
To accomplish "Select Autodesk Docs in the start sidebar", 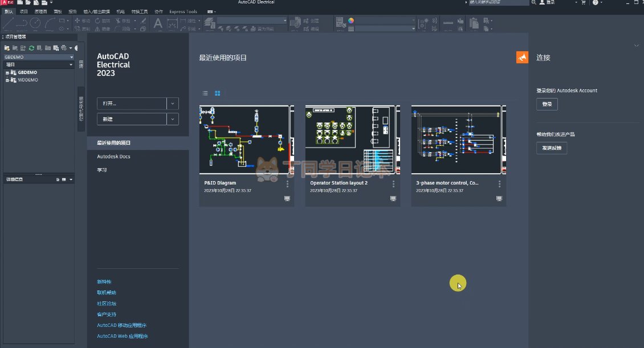I will (x=113, y=156).
